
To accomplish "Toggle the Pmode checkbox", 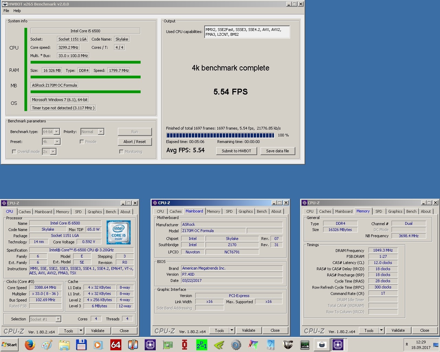I will point(82,142).
